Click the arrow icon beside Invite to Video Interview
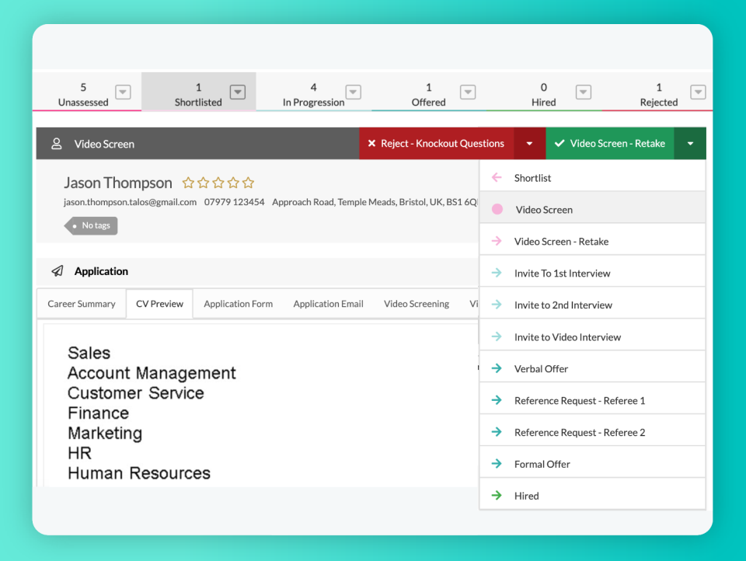 coord(497,337)
